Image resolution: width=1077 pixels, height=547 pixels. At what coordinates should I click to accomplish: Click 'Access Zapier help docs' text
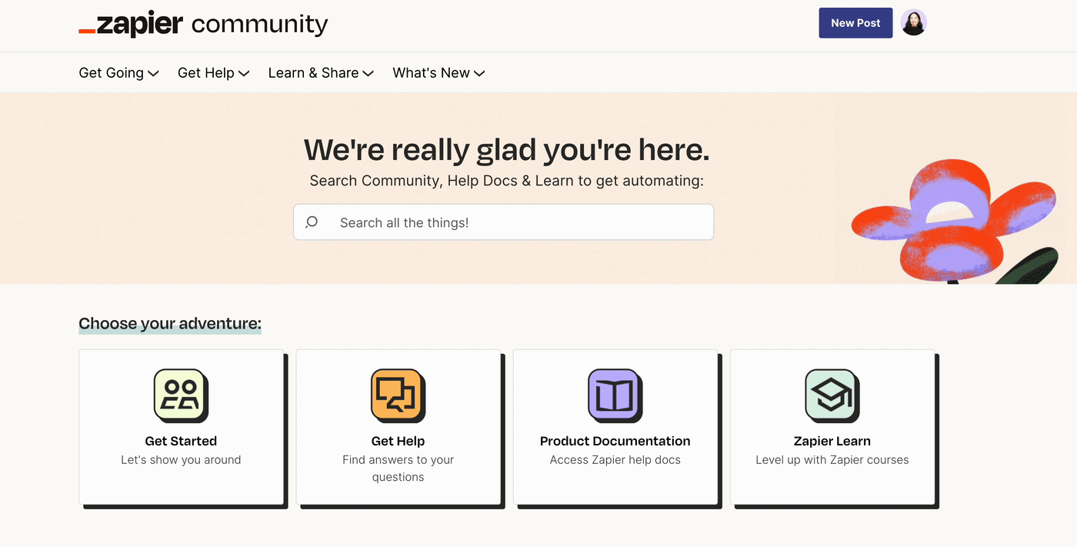point(615,460)
